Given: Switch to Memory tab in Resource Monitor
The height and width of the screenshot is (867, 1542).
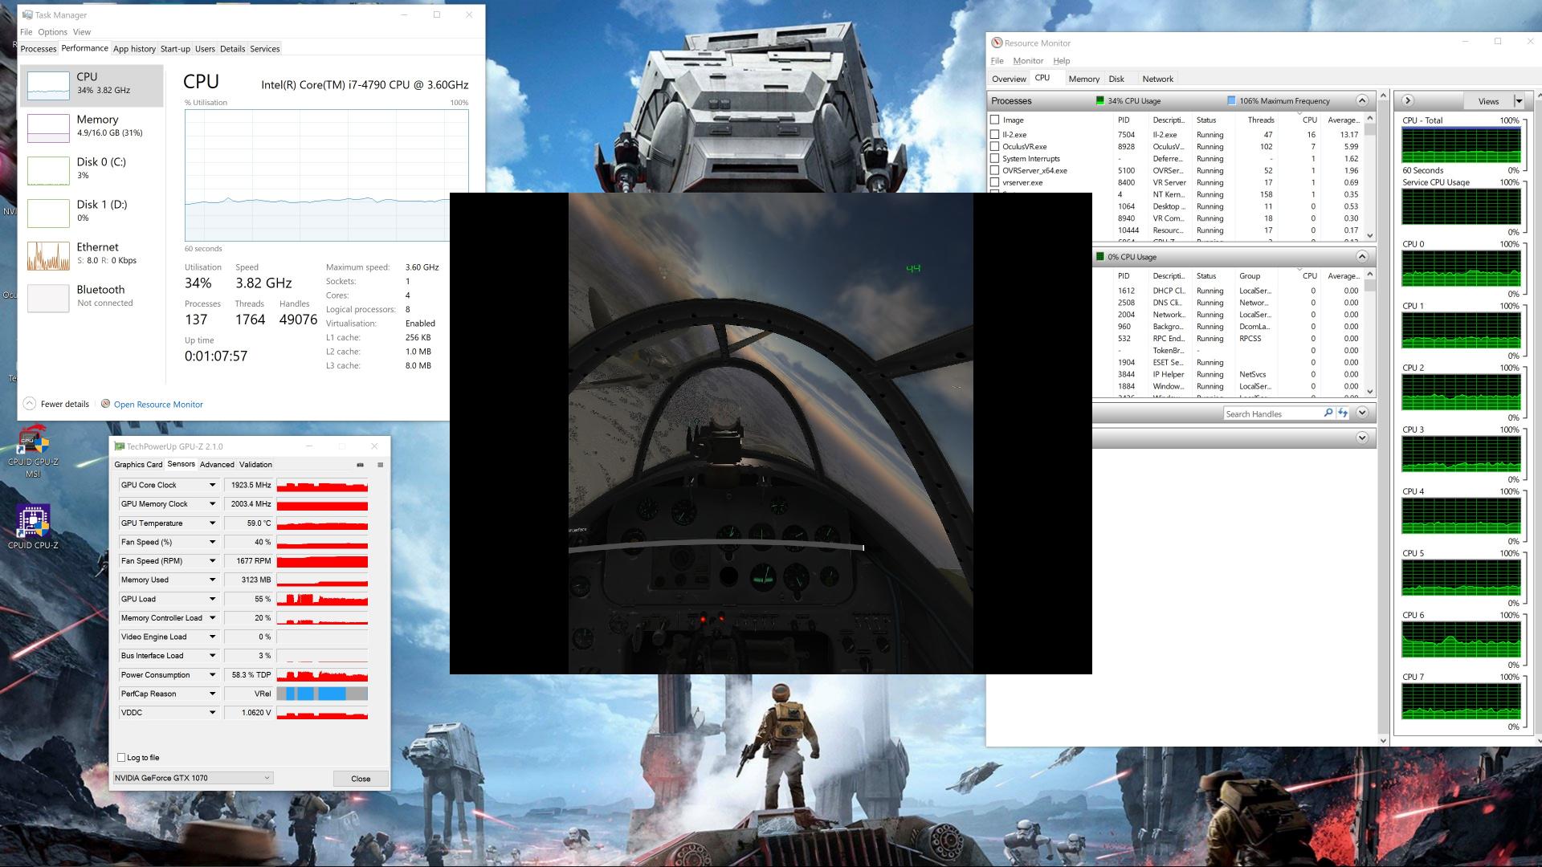Looking at the screenshot, I should [x=1083, y=79].
